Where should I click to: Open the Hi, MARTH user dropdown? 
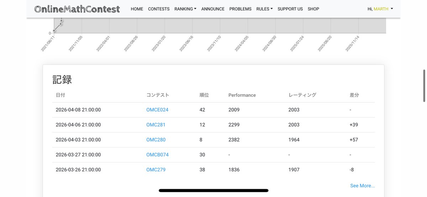[x=380, y=9]
